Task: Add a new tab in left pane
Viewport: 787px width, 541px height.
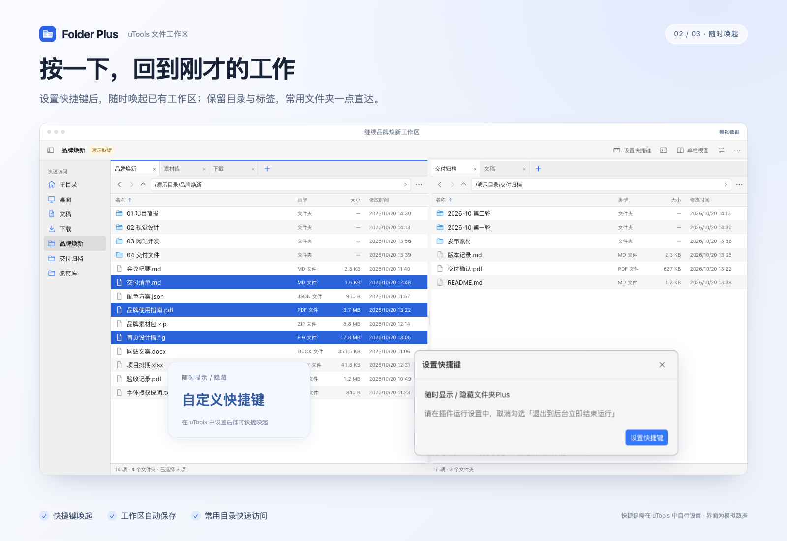Action: pyautogui.click(x=267, y=169)
